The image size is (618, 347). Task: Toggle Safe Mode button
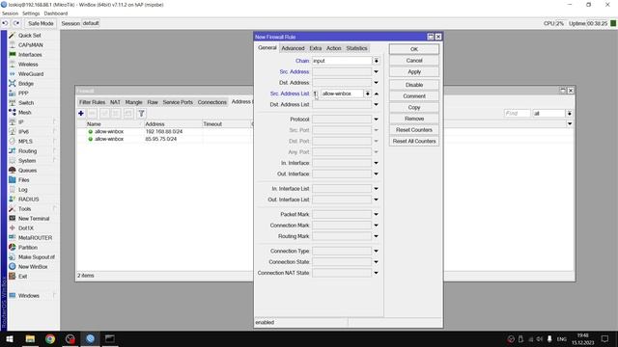click(x=41, y=23)
